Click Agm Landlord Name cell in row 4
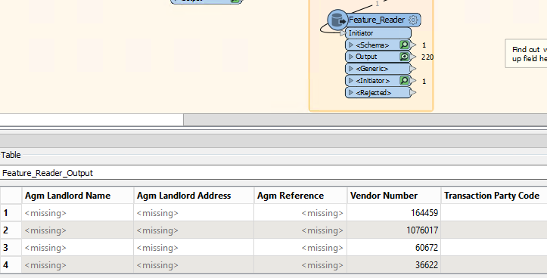The height and width of the screenshot is (278, 547). 78,265
